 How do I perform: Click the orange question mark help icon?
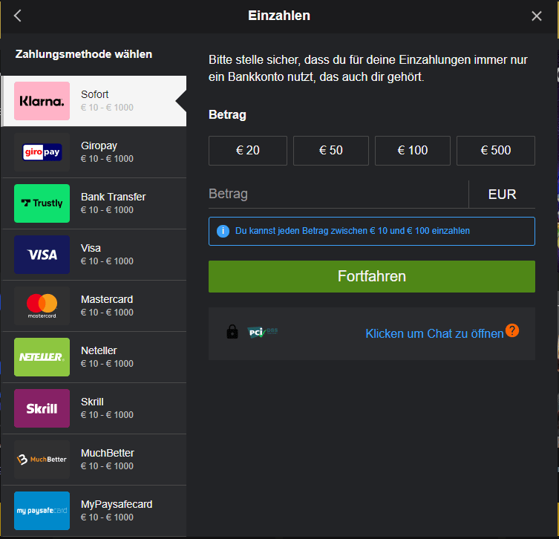[512, 330]
